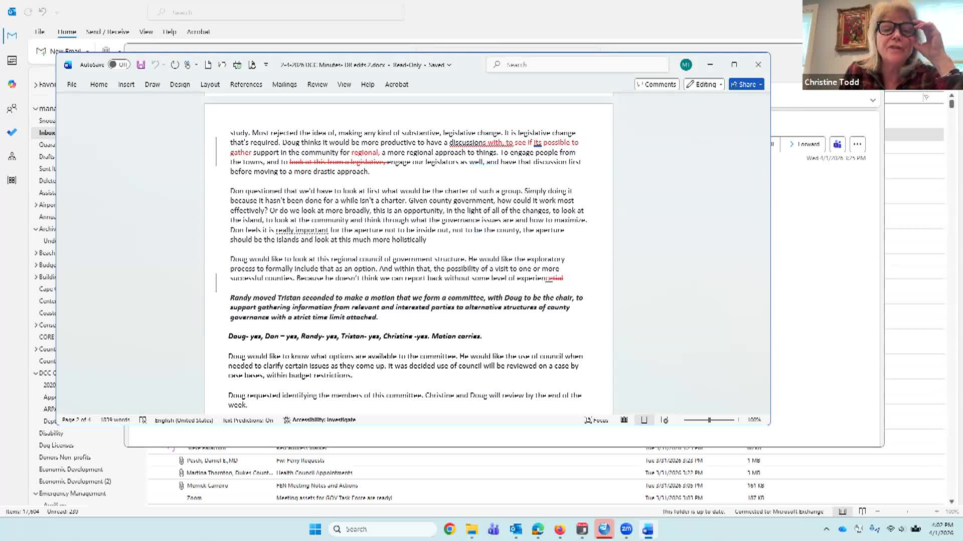Click the Word search box in the title bar
This screenshot has width=963, height=541.
[577, 65]
